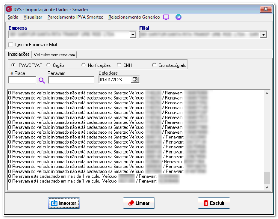
Task: Open the IA assistant round icon
Action: 178,17
